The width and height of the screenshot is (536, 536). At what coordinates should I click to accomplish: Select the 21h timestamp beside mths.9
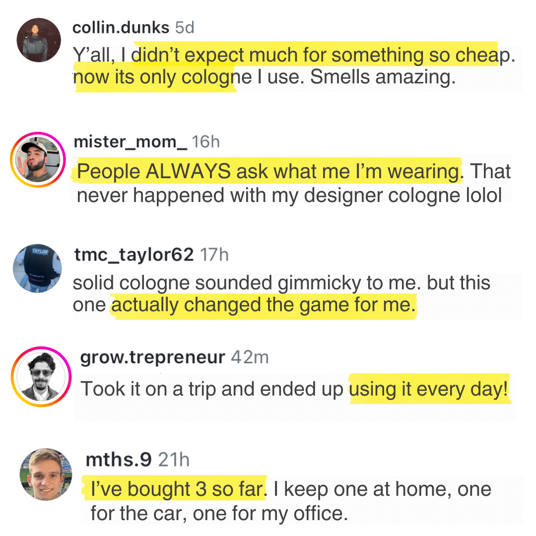coord(174,460)
